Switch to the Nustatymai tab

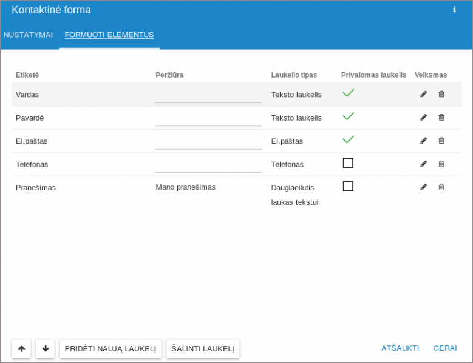point(28,35)
